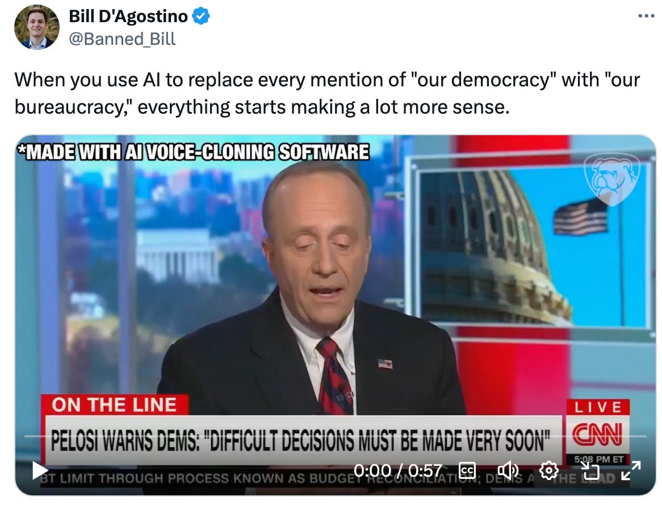Click the LIVE indicator badge in video
Screen dimensions: 662x509
(598, 407)
